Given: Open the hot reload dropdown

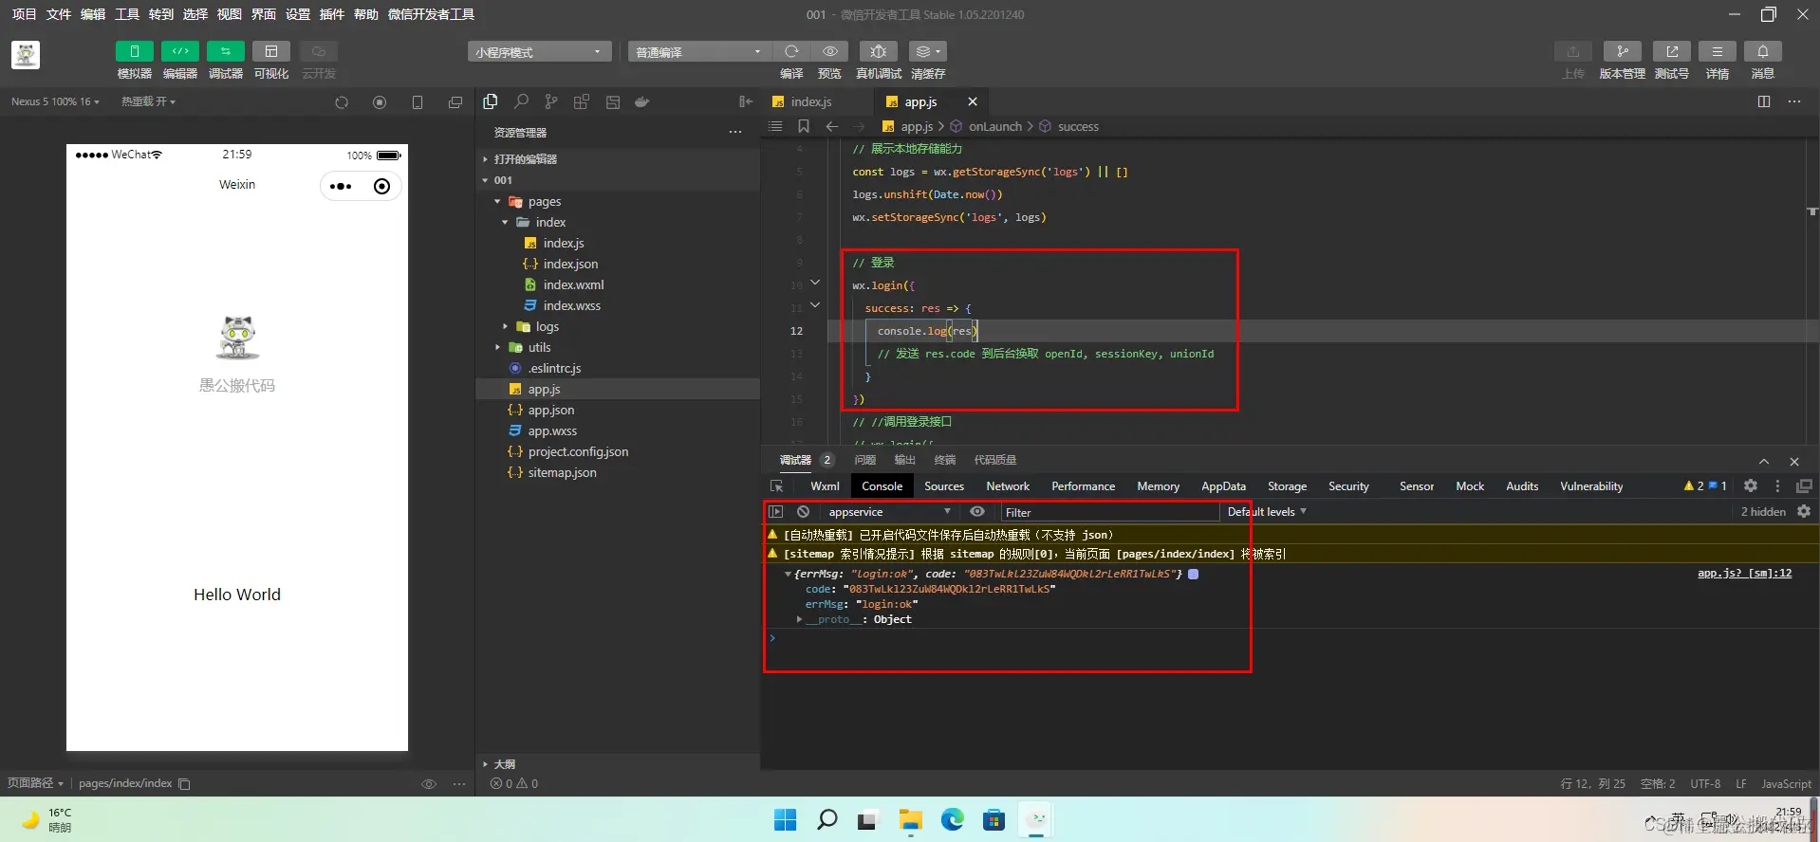Looking at the screenshot, I should 148,101.
